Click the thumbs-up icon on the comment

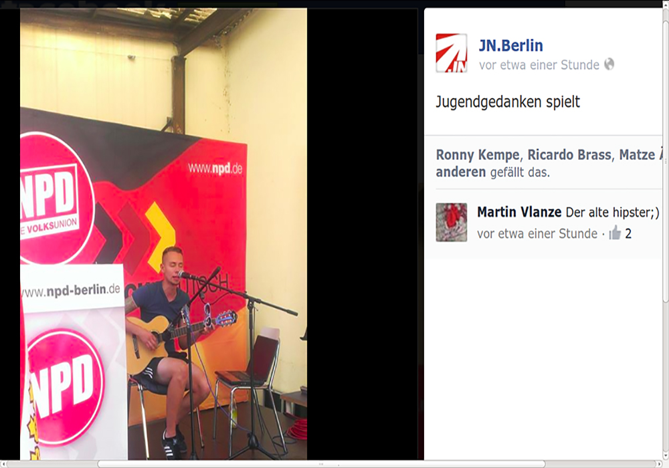tap(615, 233)
